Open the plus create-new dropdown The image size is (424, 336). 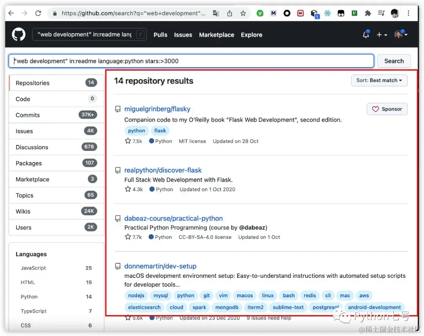coord(382,35)
